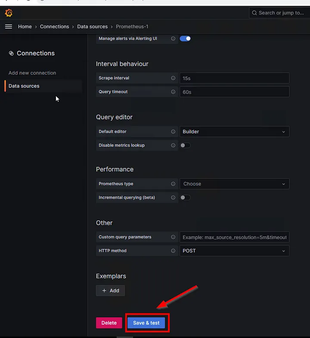Image resolution: width=310 pixels, height=338 pixels.
Task: Open the HTTP method POST dropdown
Action: (x=234, y=250)
